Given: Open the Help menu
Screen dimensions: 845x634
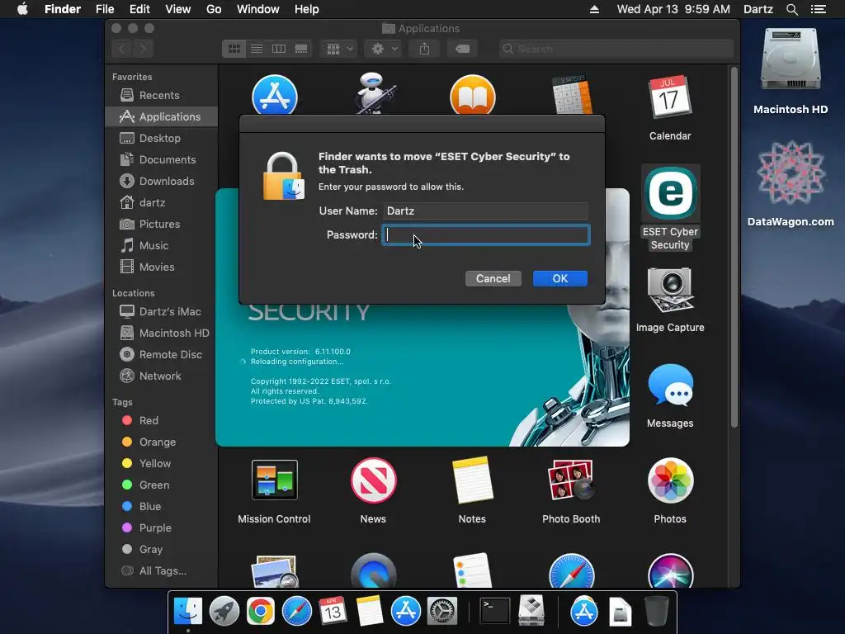Looking at the screenshot, I should (307, 9).
